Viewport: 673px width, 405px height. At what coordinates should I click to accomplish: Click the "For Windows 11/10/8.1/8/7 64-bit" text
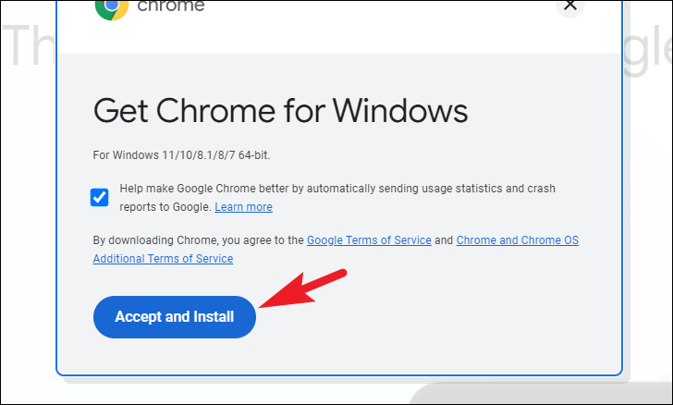pyautogui.click(x=181, y=155)
